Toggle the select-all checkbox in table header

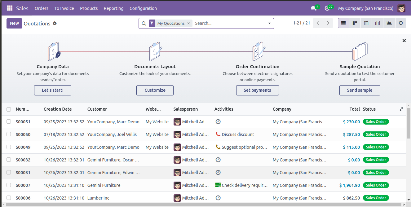click(9, 109)
